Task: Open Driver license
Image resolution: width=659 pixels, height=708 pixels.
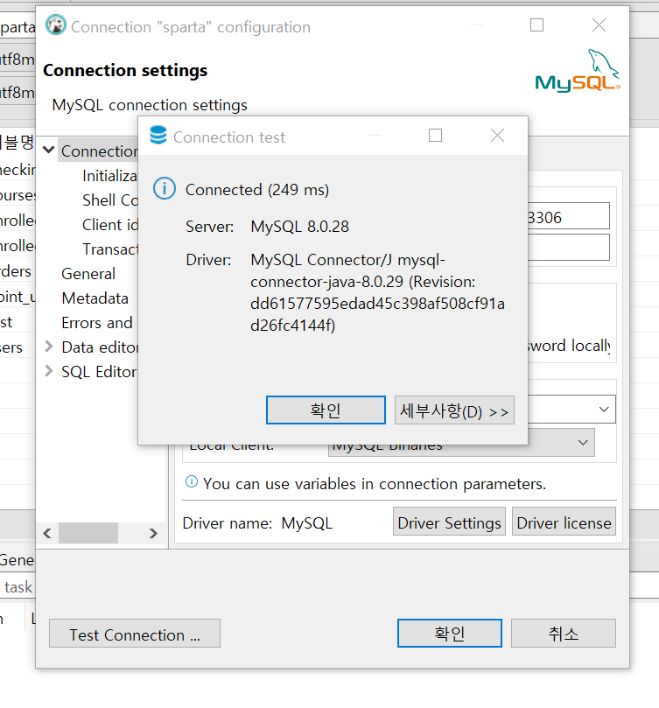Action: 564,522
